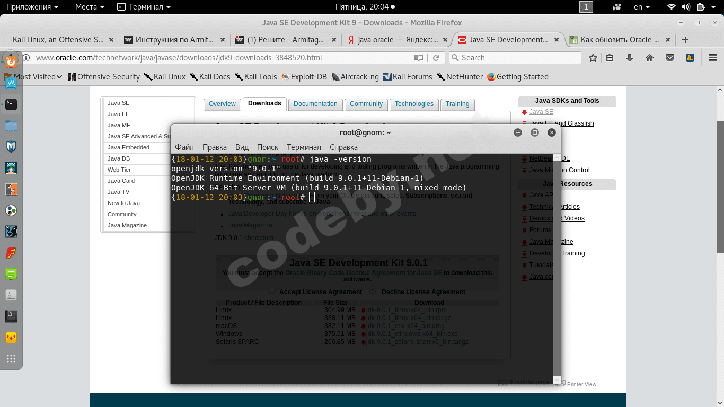Open the system menu arrow in top bar
724x407 pixels.
pyautogui.click(x=714, y=7)
